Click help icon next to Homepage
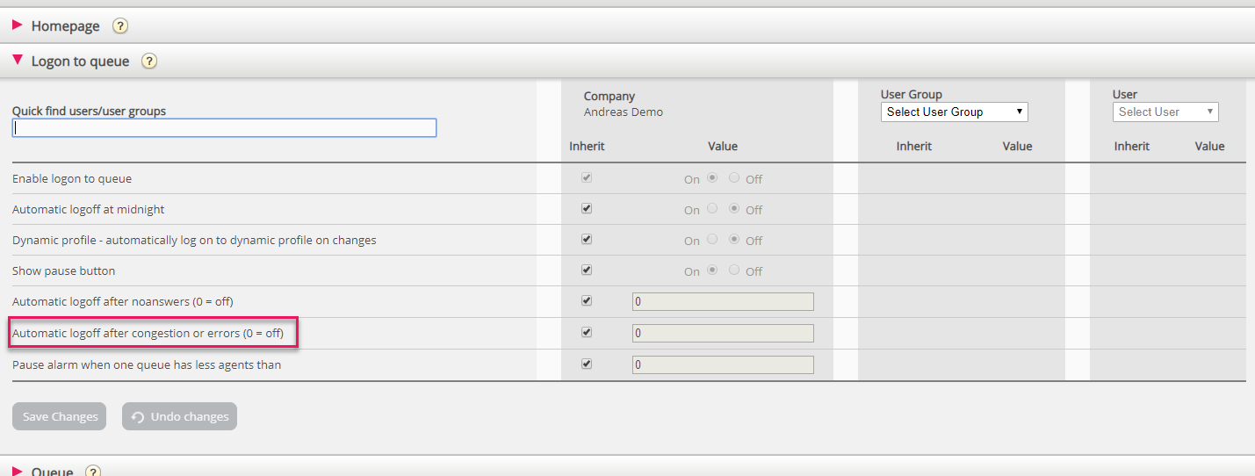 120,26
